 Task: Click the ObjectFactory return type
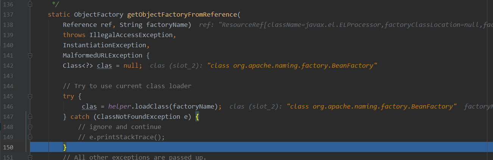point(98,15)
